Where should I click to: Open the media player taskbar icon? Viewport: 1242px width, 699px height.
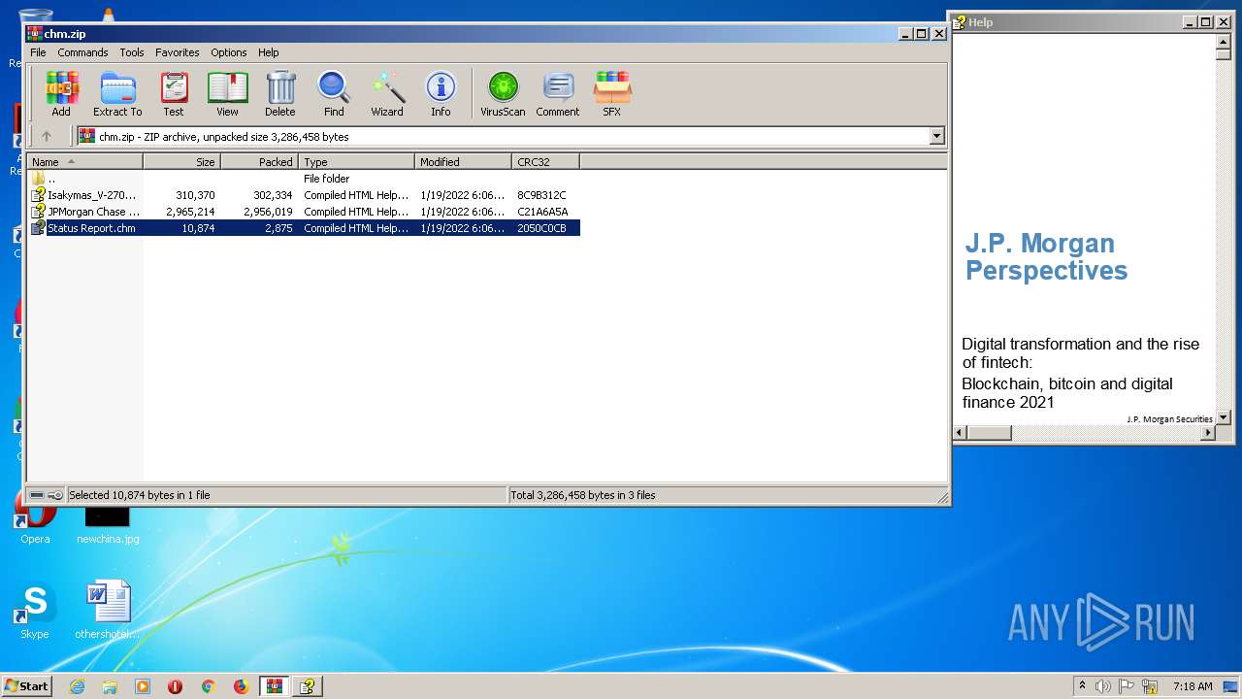143,686
